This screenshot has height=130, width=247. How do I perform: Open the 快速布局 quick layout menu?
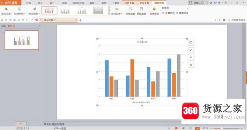20,11
